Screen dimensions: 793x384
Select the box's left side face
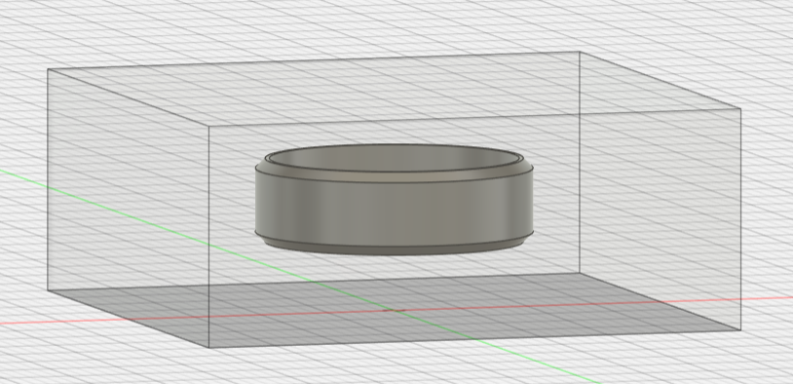tap(129, 209)
